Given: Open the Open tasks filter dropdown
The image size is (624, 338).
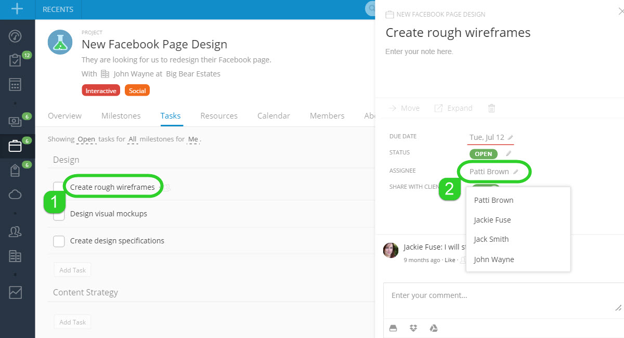Looking at the screenshot, I should click(x=86, y=139).
